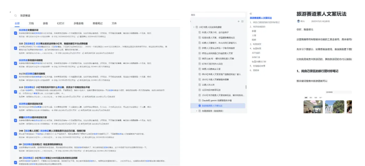Switch to the 文档 results tab
Screen dimensions: 365x166
tap(31, 23)
